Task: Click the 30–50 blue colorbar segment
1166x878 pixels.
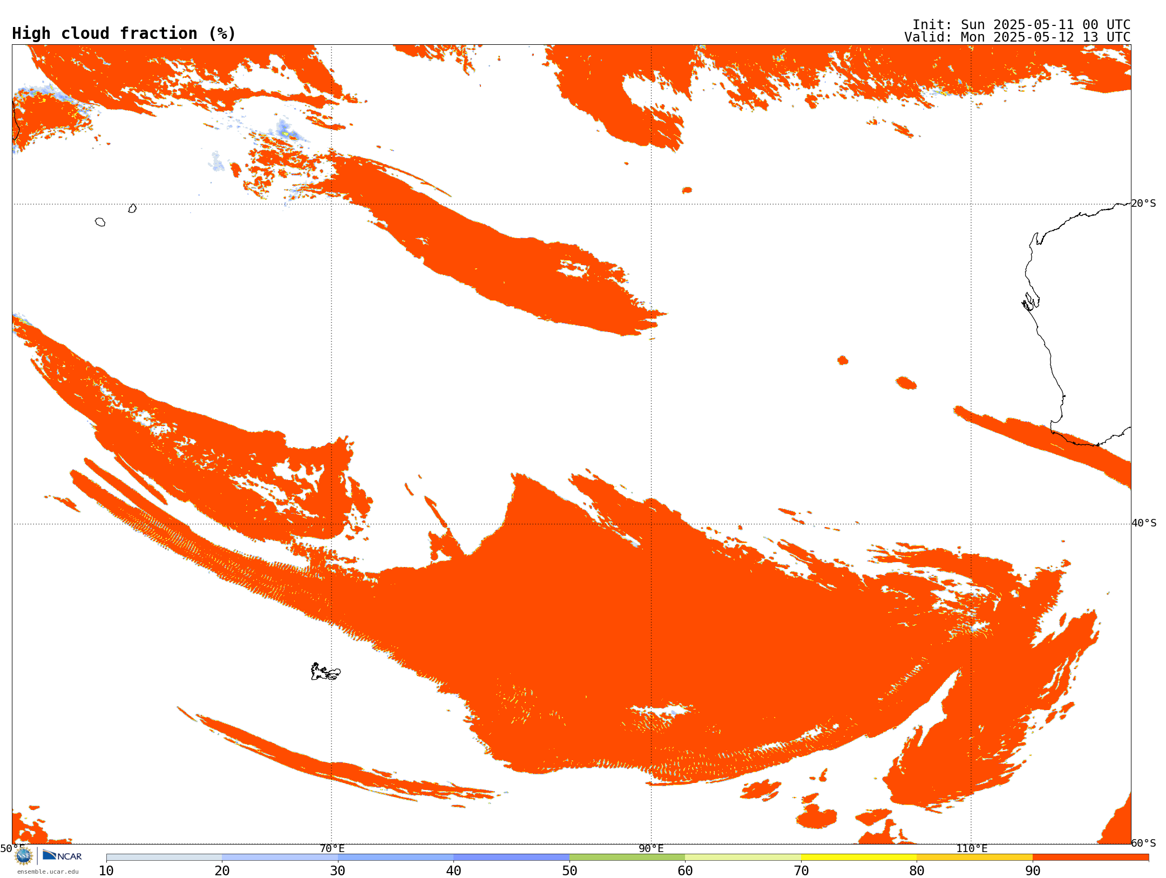Action: [x=453, y=857]
